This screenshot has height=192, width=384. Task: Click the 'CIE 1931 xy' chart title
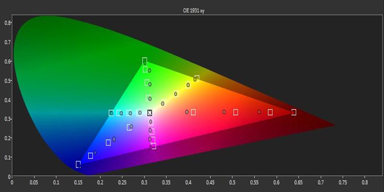[193, 11]
